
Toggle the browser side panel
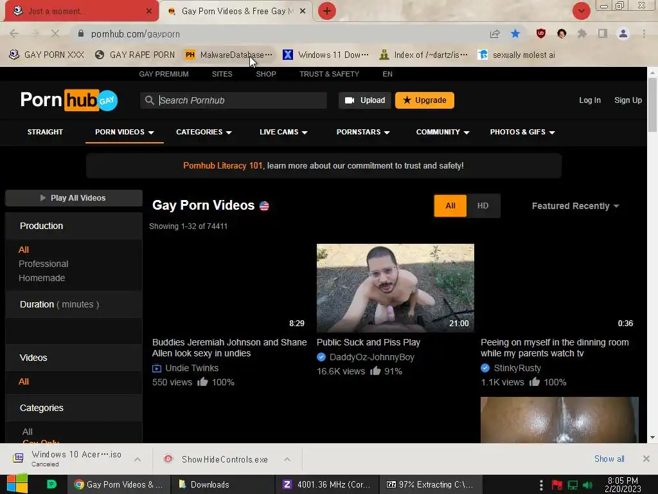point(603,33)
